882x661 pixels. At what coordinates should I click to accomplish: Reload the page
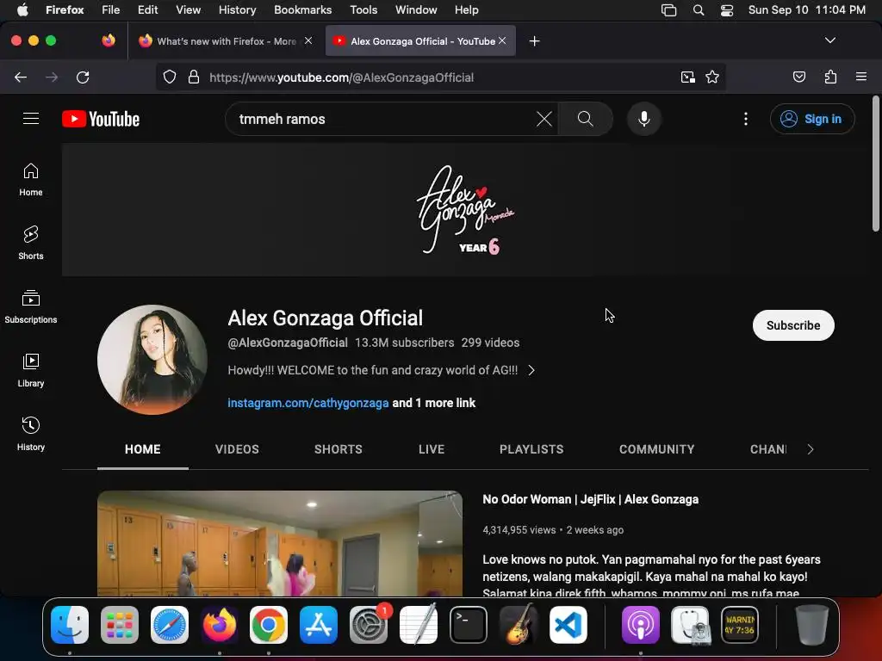[83, 77]
